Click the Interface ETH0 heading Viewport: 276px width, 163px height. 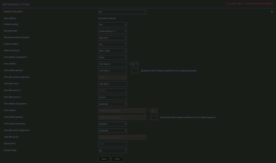pyautogui.click(x=16, y=5)
